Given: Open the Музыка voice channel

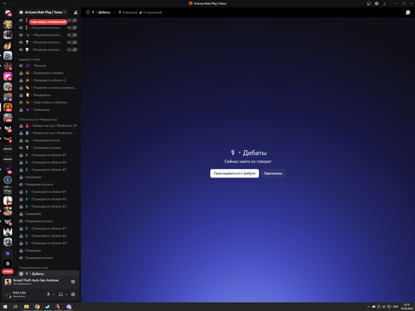Looking at the screenshot, I should [48, 66].
